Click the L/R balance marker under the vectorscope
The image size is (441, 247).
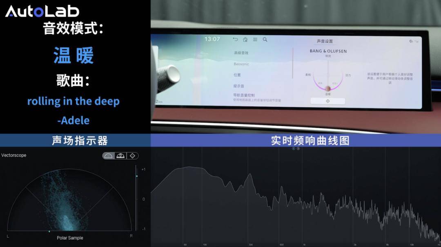tap(49, 231)
